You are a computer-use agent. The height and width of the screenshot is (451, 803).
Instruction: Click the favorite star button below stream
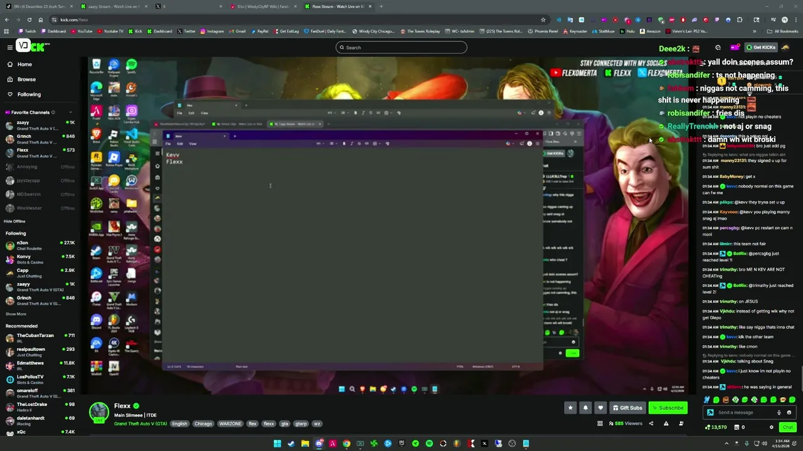pyautogui.click(x=570, y=408)
